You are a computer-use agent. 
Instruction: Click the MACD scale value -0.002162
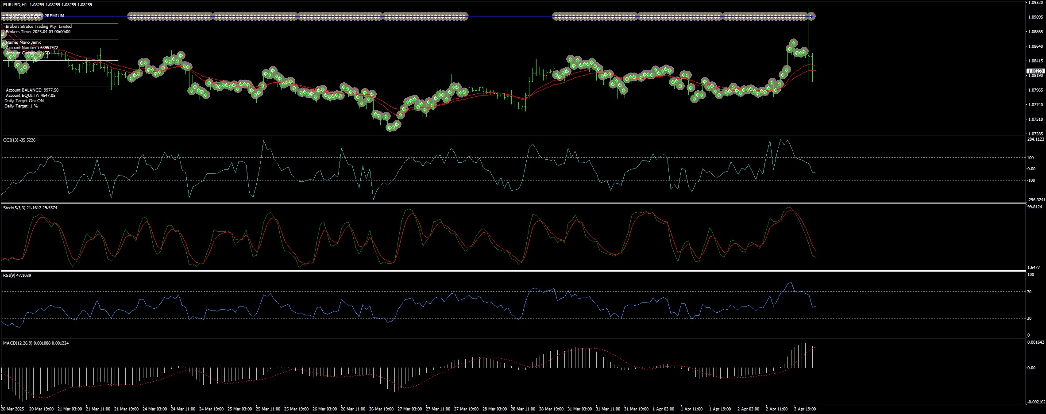pyautogui.click(x=1036, y=402)
